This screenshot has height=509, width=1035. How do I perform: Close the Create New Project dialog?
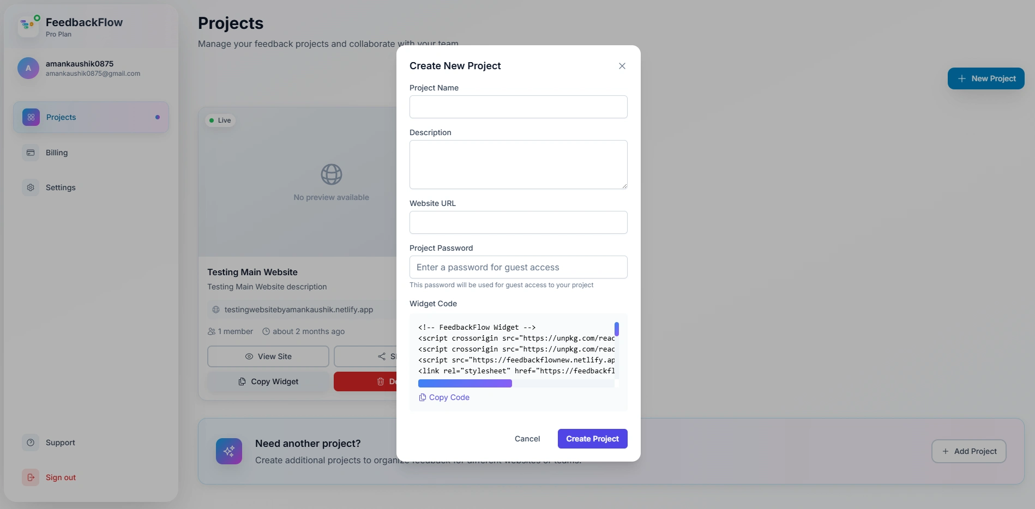pos(622,66)
